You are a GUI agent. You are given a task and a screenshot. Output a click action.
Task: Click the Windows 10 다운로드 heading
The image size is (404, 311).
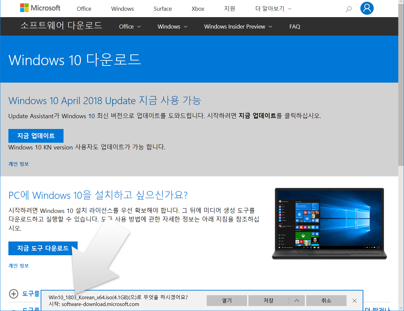[75, 60]
